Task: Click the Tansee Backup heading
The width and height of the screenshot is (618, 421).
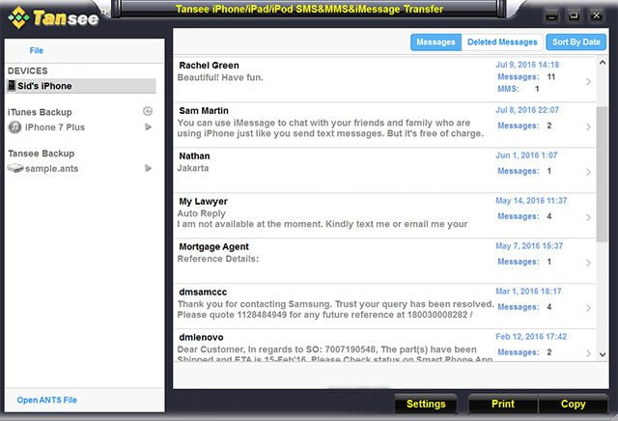Action: click(41, 154)
